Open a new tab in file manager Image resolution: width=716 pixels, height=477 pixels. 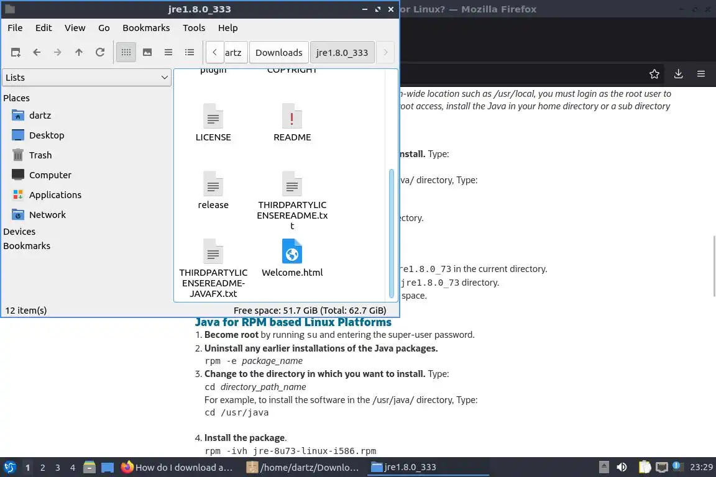(16, 53)
